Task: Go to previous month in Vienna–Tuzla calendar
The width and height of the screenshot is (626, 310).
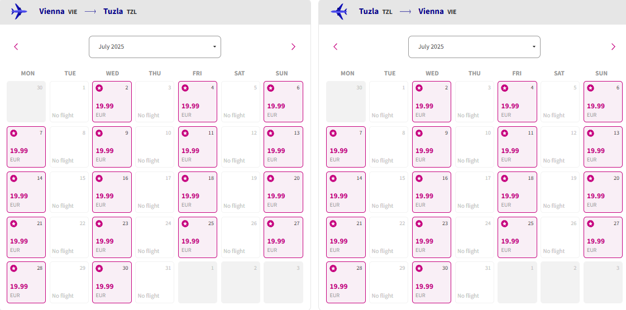Action: pyautogui.click(x=16, y=47)
